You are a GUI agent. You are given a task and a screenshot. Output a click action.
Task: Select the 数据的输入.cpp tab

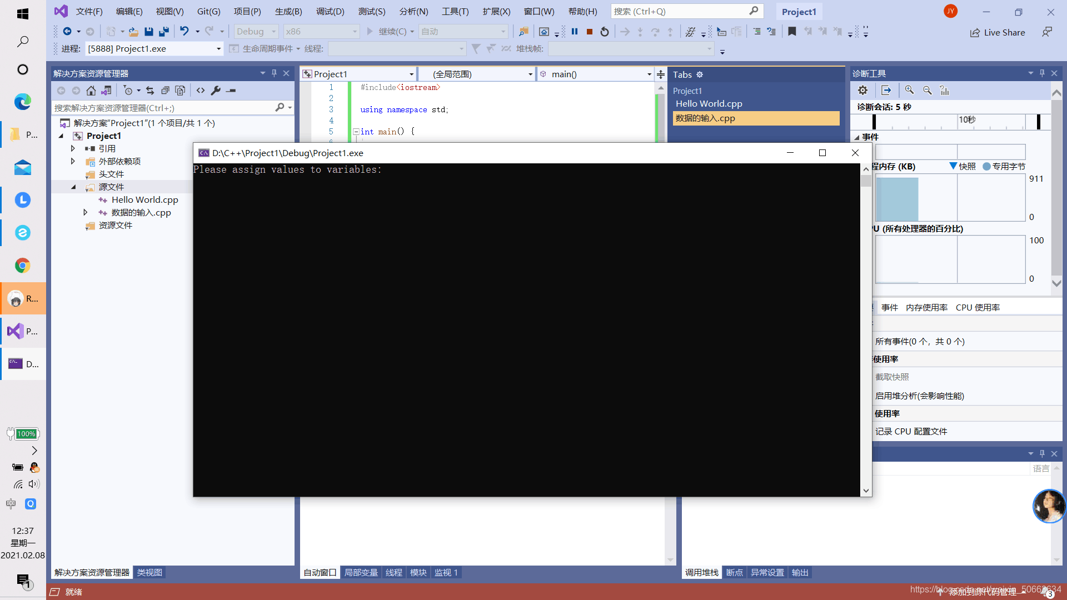(x=754, y=118)
